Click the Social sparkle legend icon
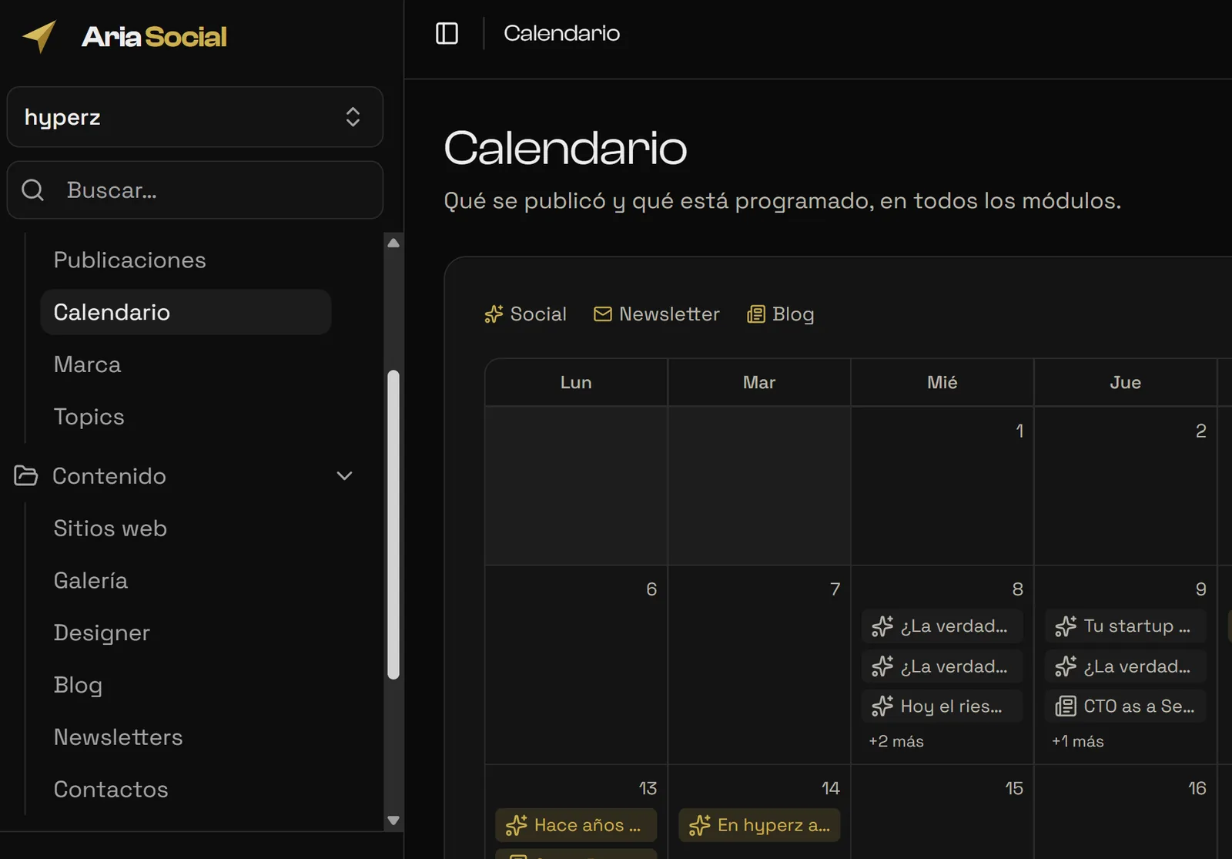The height and width of the screenshot is (859, 1232). point(494,314)
